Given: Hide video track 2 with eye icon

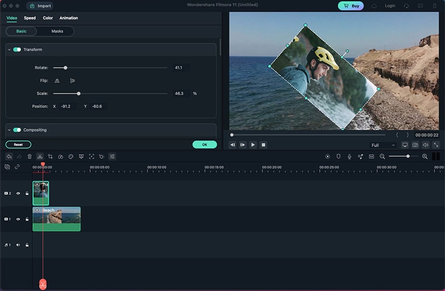Looking at the screenshot, I should tap(18, 193).
